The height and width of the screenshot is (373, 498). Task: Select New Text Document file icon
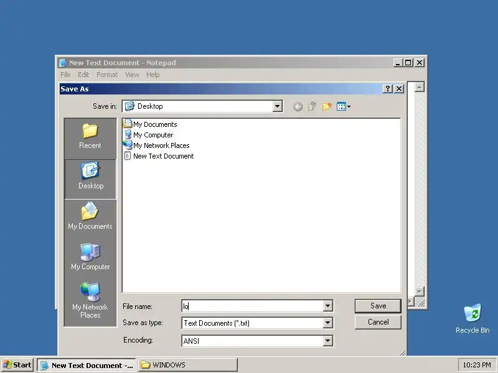tap(128, 155)
